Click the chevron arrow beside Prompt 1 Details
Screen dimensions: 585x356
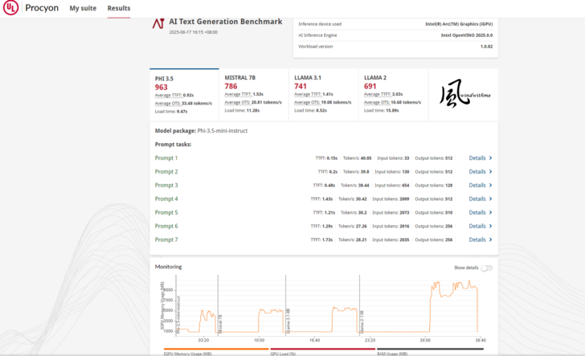491,158
